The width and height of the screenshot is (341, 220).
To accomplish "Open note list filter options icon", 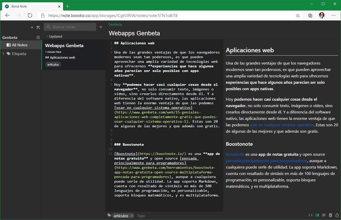I will [38, 37].
